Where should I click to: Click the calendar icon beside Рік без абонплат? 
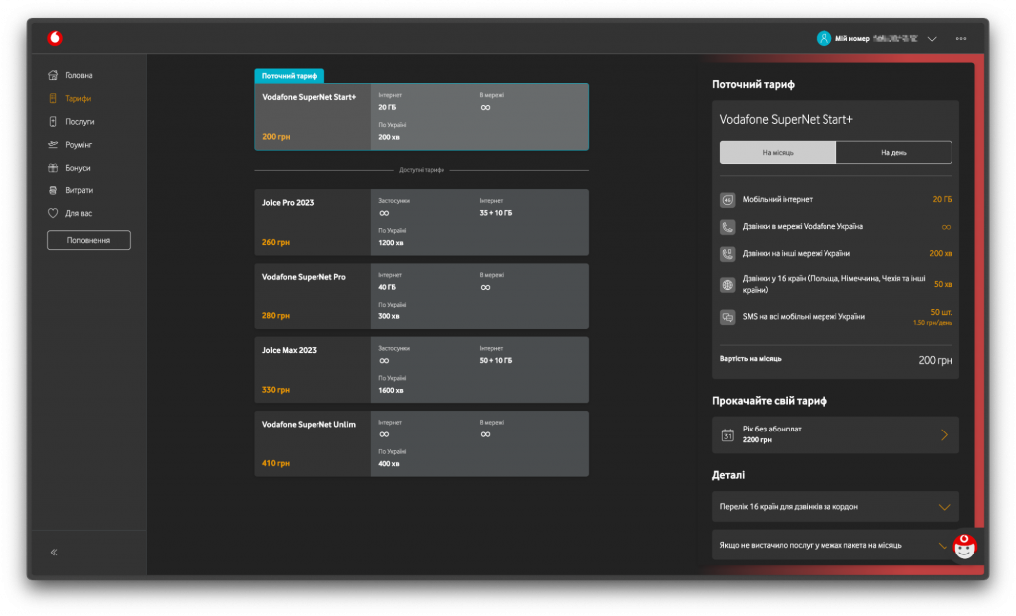coord(728,435)
